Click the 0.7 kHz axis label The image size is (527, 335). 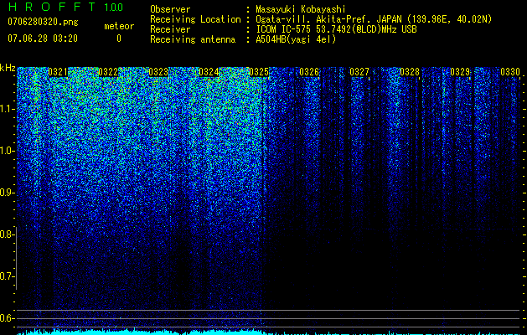click(x=6, y=276)
